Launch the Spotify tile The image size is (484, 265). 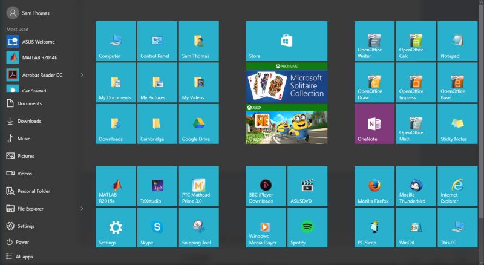[x=307, y=227]
